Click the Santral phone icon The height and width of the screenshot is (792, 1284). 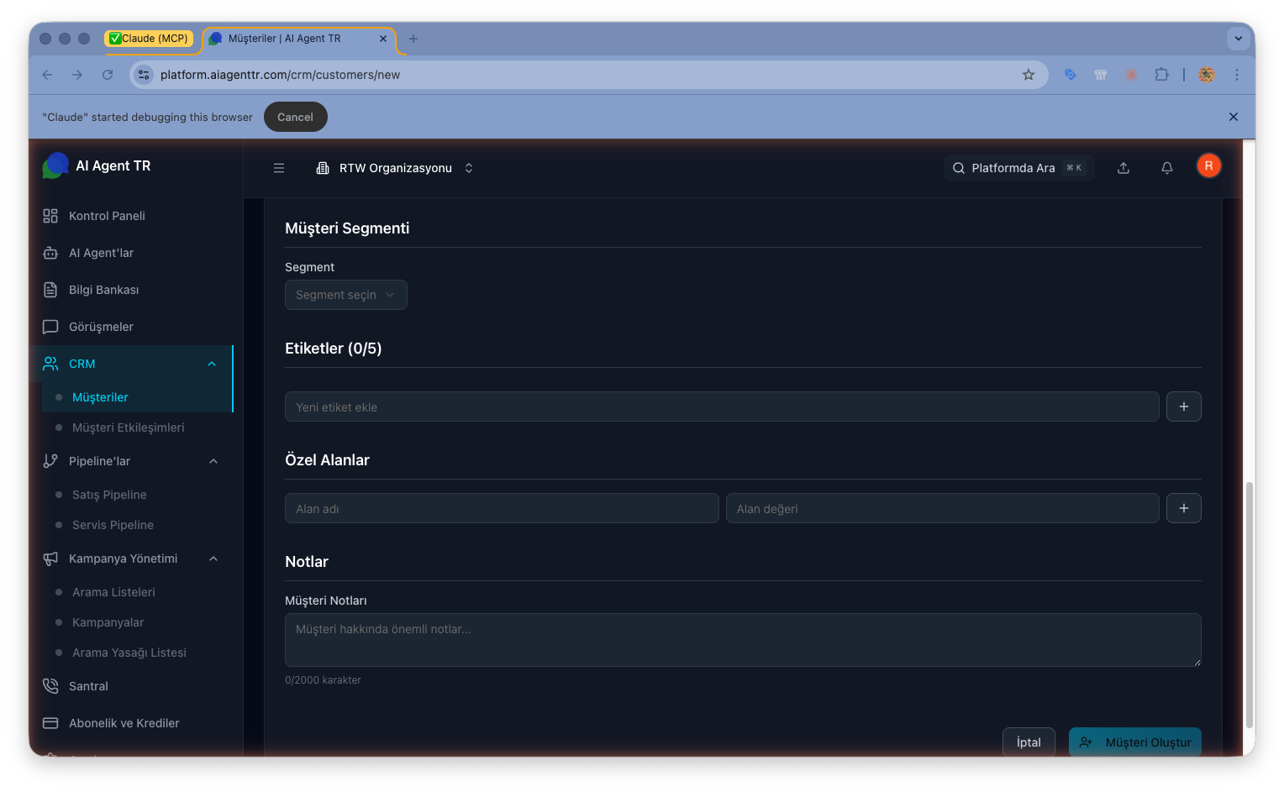pos(50,686)
